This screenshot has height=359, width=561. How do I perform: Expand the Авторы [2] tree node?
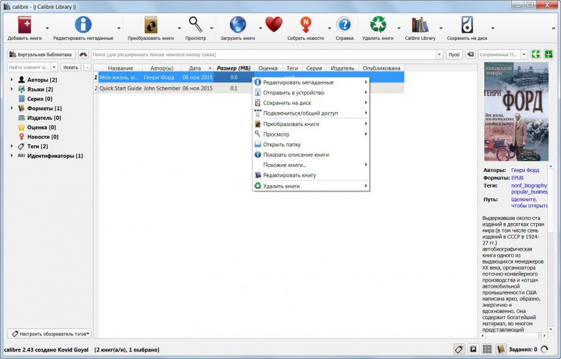tap(12, 79)
